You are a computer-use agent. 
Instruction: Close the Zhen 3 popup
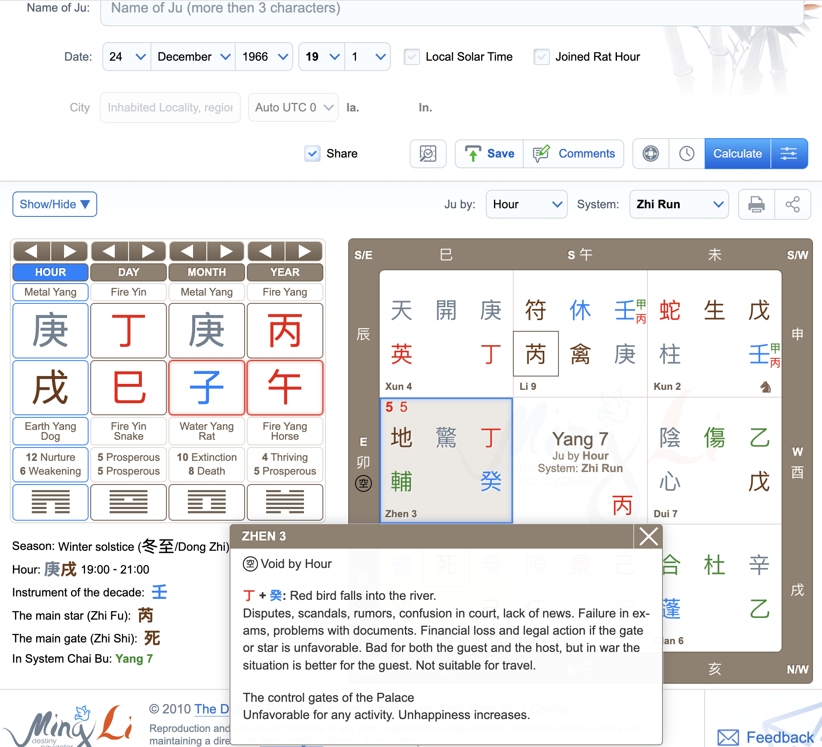pos(648,537)
